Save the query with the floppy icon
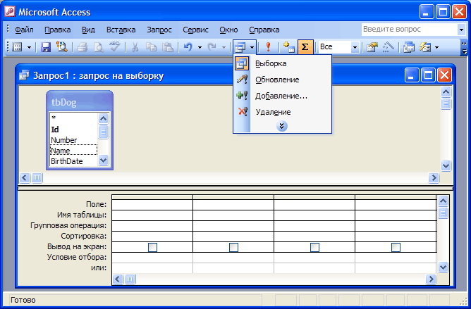The width and height of the screenshot is (471, 309). coord(46,47)
